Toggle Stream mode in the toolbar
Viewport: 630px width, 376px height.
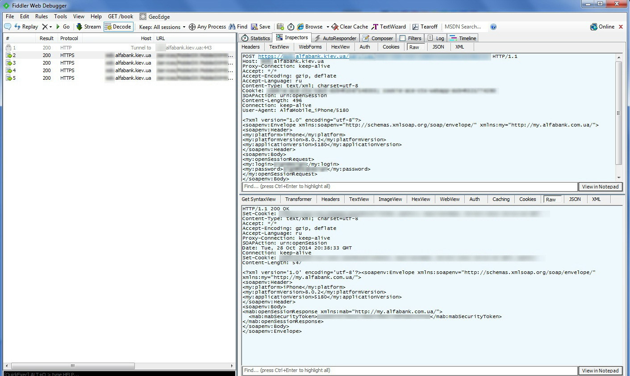pyautogui.click(x=88, y=27)
